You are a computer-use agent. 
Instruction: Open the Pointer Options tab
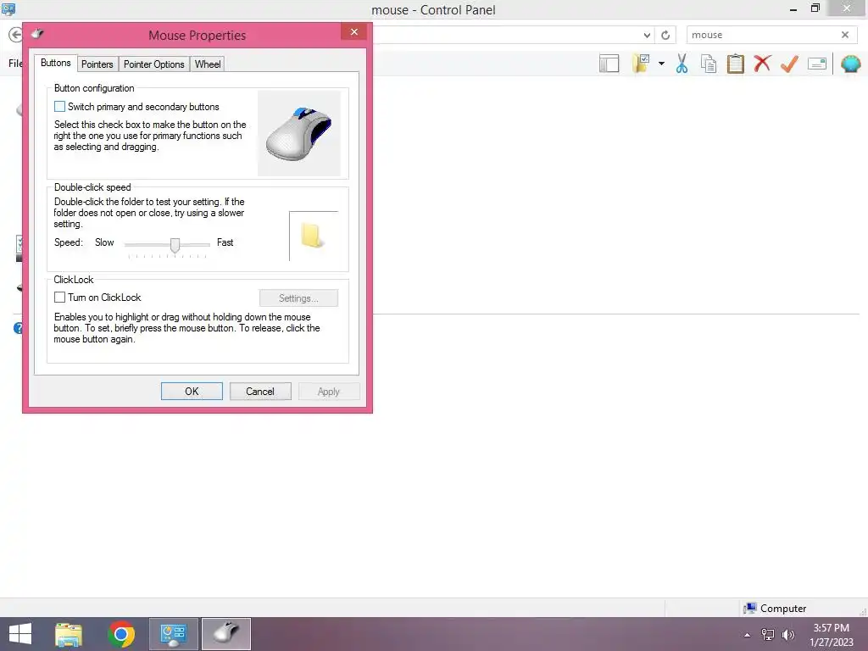click(x=154, y=64)
